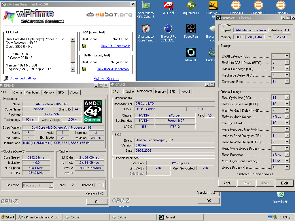Switch to Mainboard tab in left CPU-Z
This screenshot has width=295, height=221.
tap(33, 92)
